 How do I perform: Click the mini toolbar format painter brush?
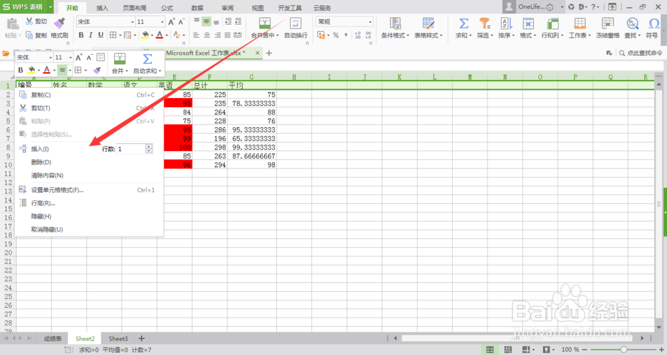coord(97,70)
